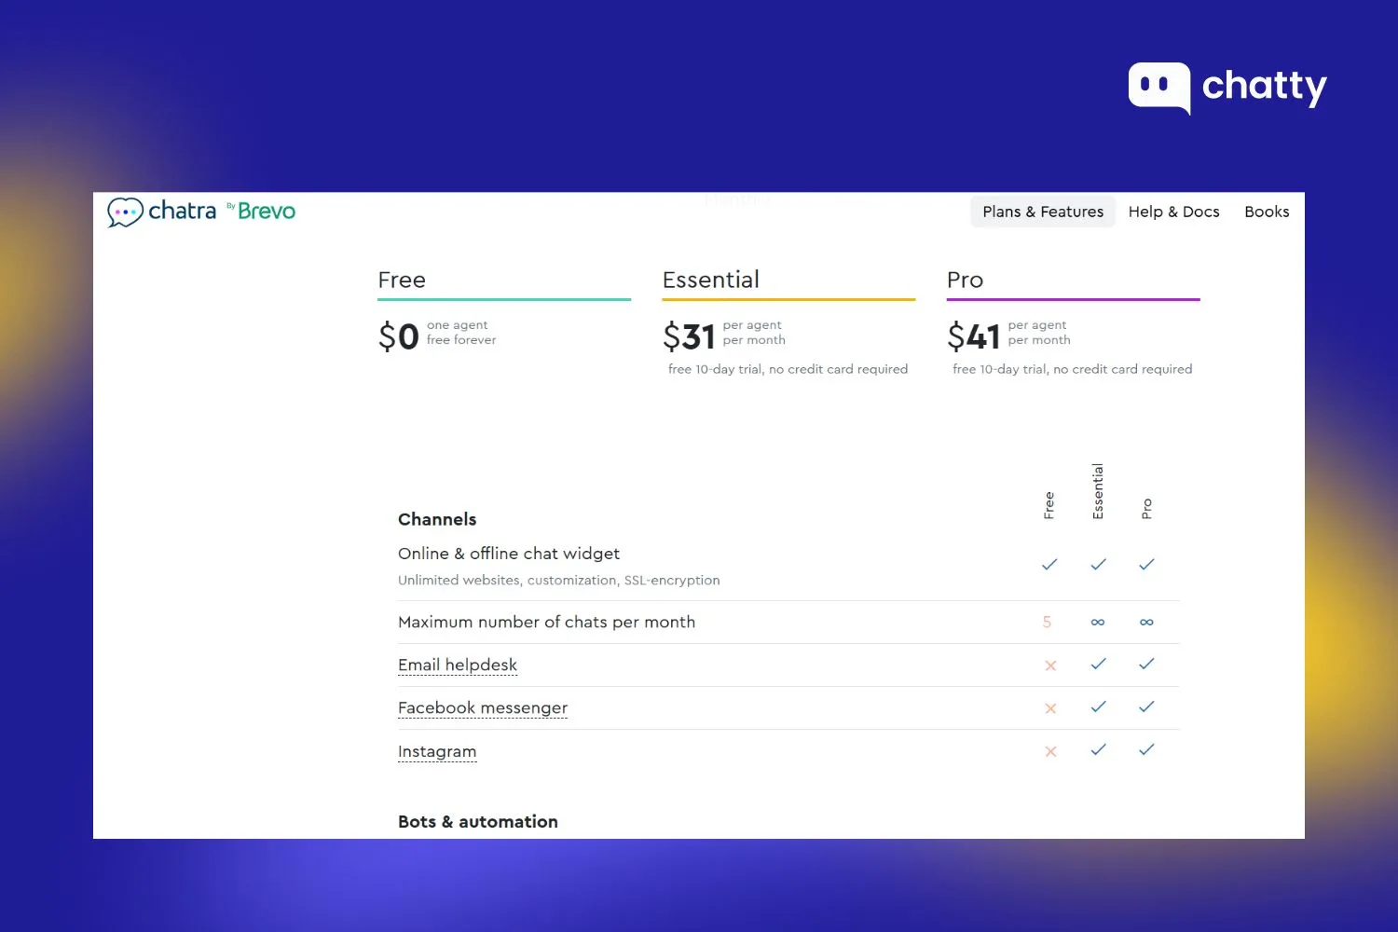Click the Essential checkmark for Email helpdesk
The width and height of the screenshot is (1398, 932).
pos(1098,664)
